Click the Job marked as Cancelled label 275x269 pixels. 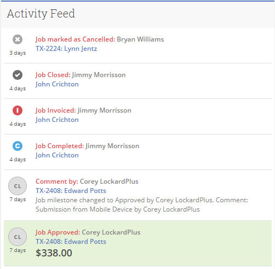pos(75,39)
